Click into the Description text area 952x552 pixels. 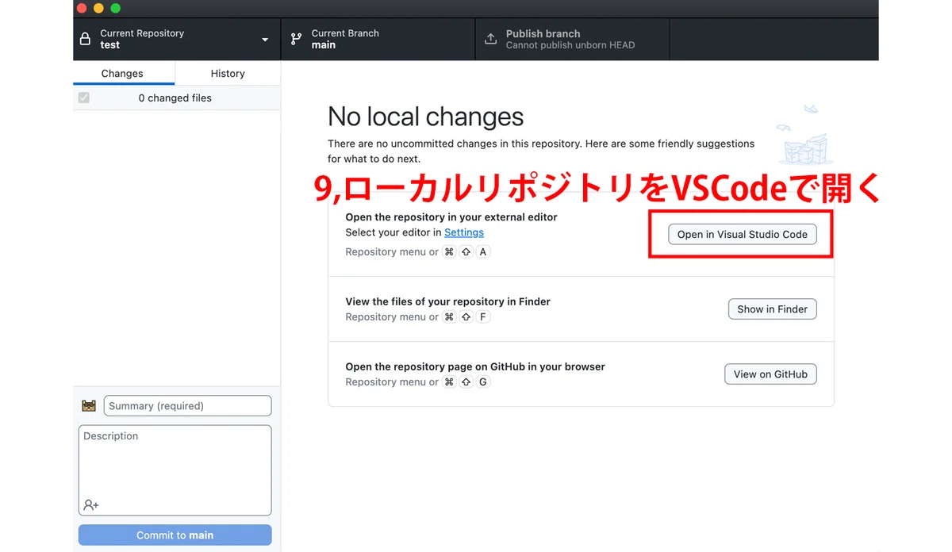(x=175, y=470)
